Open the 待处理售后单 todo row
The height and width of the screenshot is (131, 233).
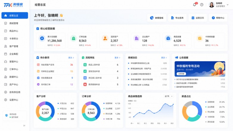click(55, 78)
